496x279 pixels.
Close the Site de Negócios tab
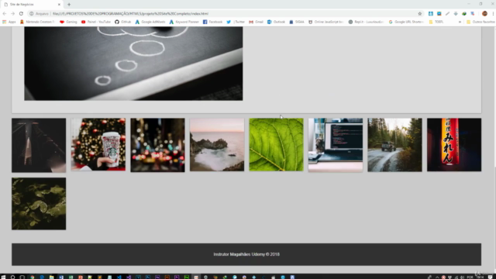tap(59, 5)
